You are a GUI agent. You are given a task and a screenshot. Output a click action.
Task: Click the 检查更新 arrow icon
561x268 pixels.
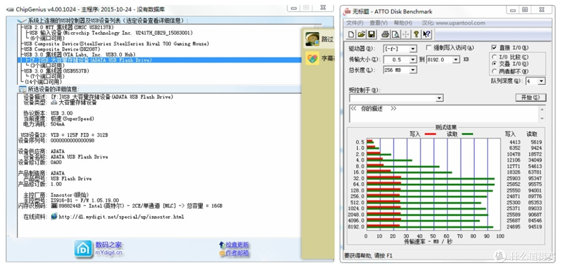coord(222,245)
